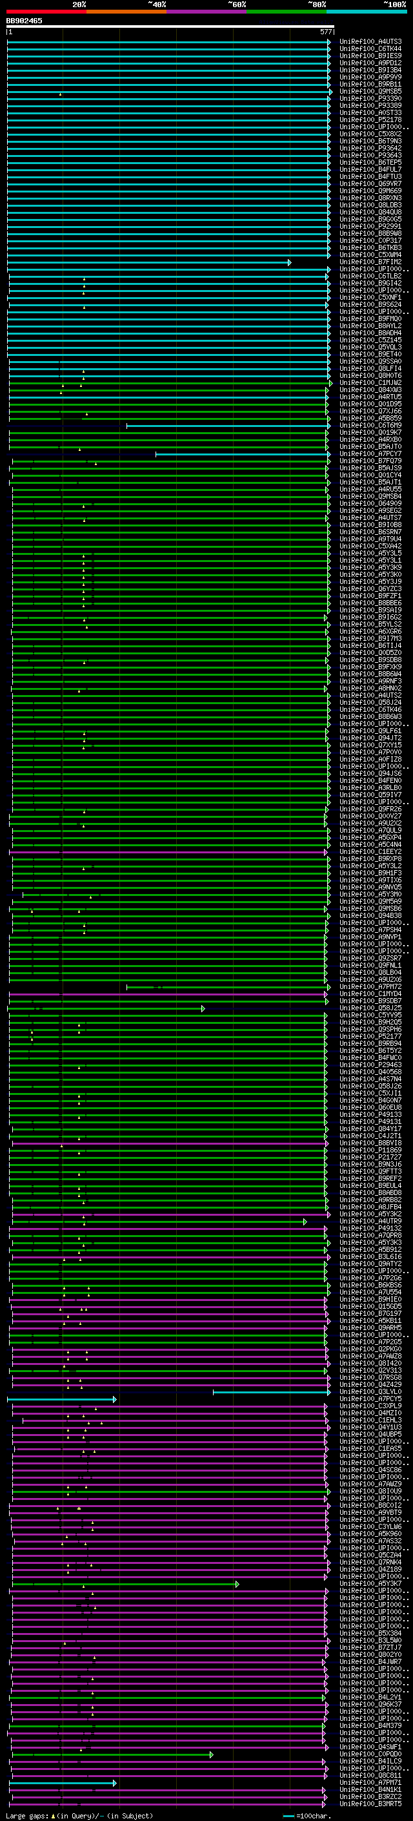The width and height of the screenshot is (413, 1821).
Task: Select the UniRef100_P52177 label
Action: (x=370, y=1036)
